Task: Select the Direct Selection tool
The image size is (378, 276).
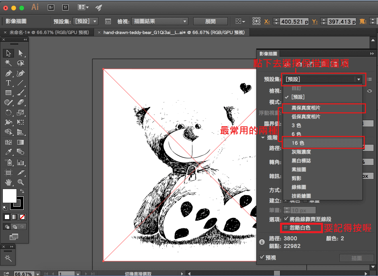Action: click(20, 53)
